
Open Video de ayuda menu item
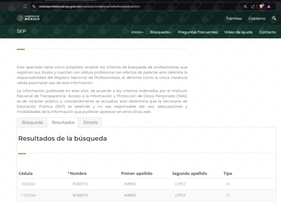238,32
